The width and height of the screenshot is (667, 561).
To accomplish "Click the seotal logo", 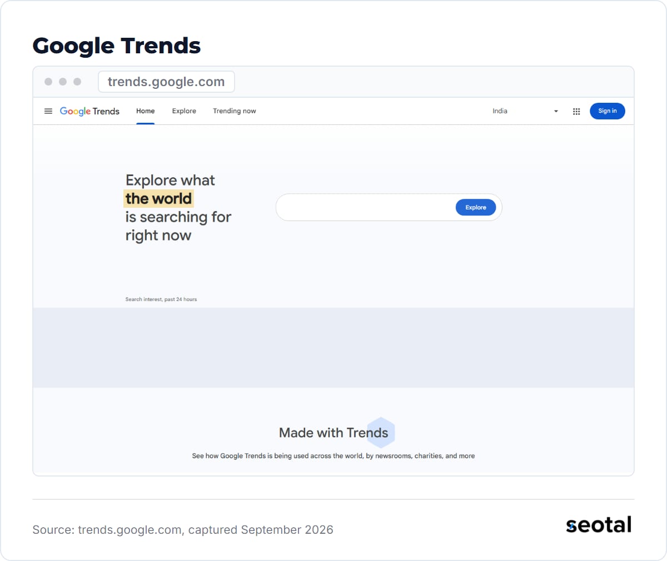I will click(599, 524).
